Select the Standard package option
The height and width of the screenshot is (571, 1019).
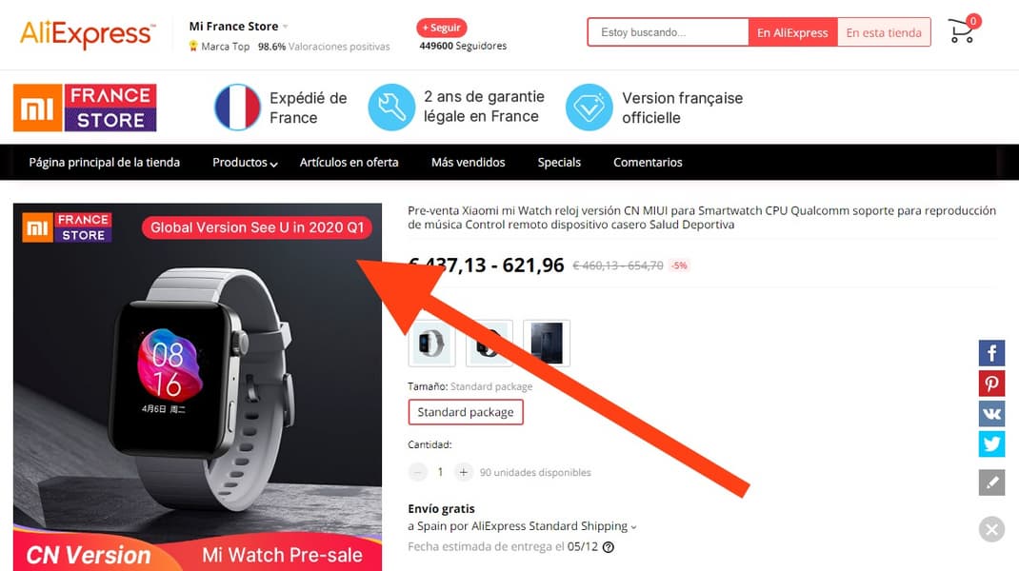(x=466, y=412)
